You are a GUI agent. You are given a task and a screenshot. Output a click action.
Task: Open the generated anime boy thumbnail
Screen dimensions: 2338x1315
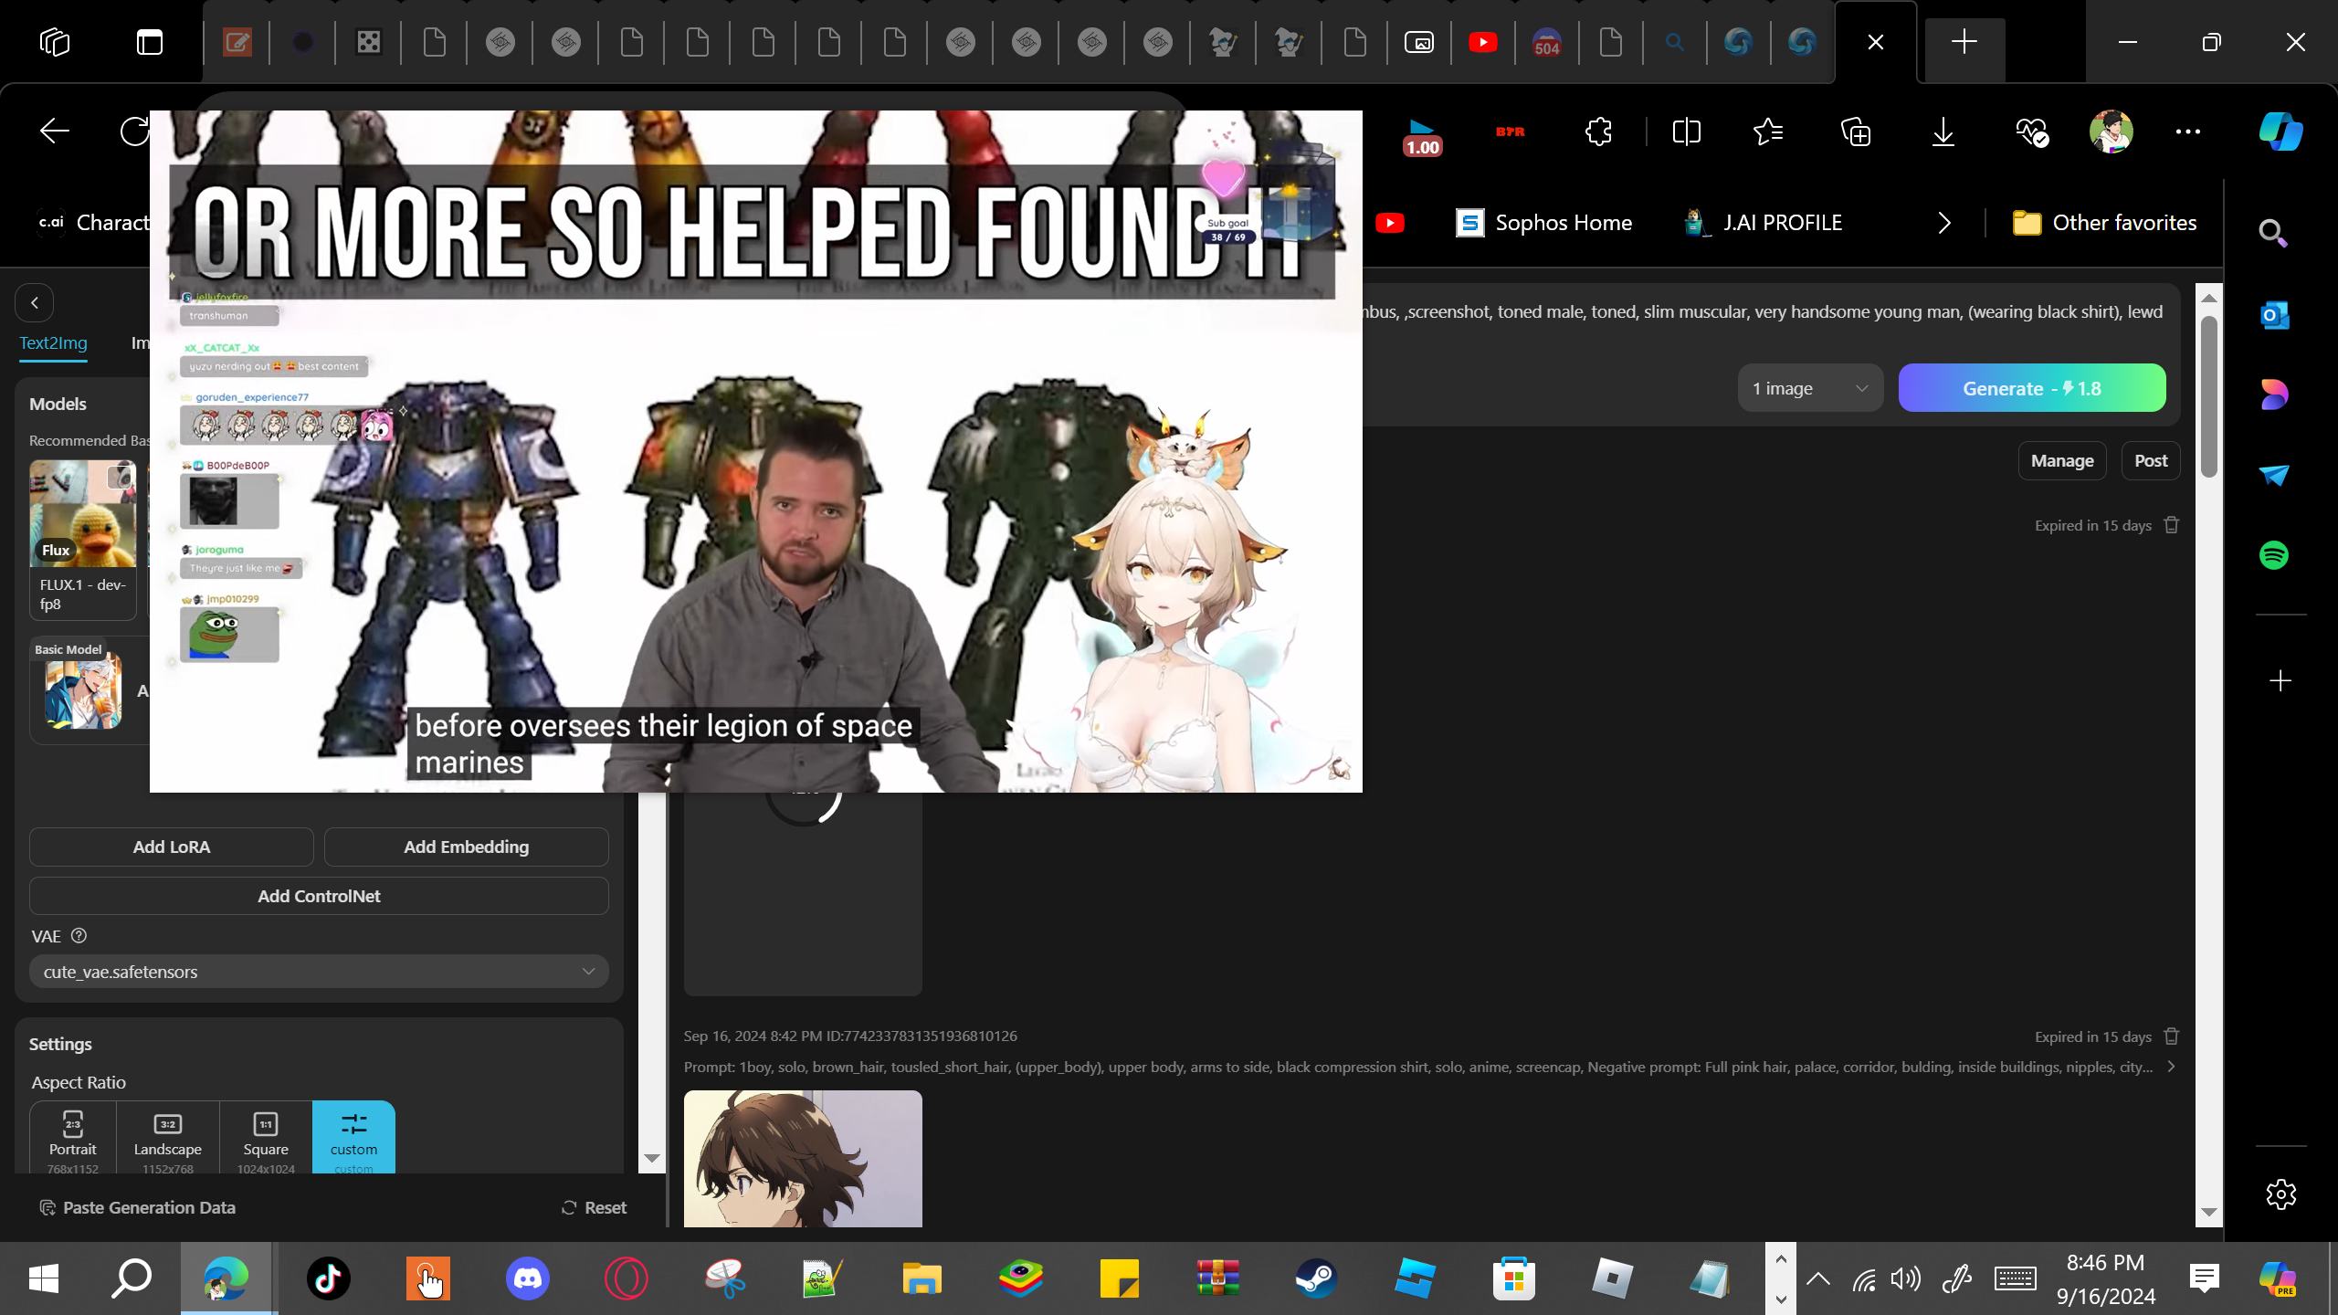803,1158
